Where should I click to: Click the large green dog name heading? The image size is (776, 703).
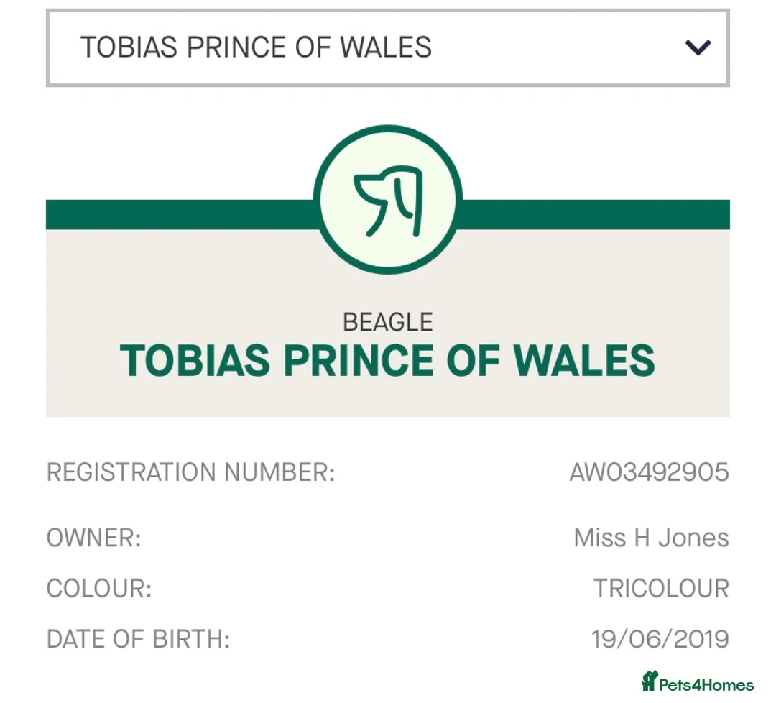pos(388,361)
